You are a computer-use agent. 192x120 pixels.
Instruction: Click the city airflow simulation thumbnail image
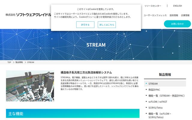point(30,86)
